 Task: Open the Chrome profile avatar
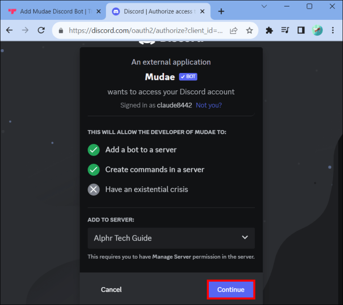point(317,30)
